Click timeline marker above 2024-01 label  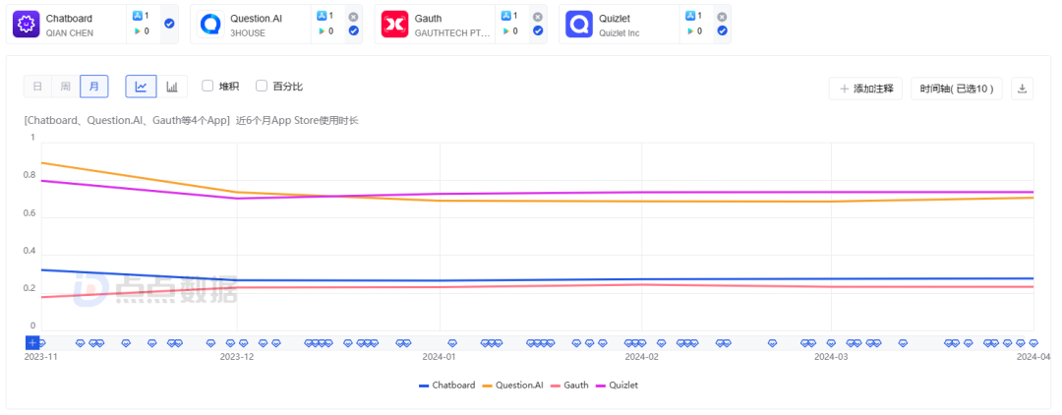tap(452, 344)
